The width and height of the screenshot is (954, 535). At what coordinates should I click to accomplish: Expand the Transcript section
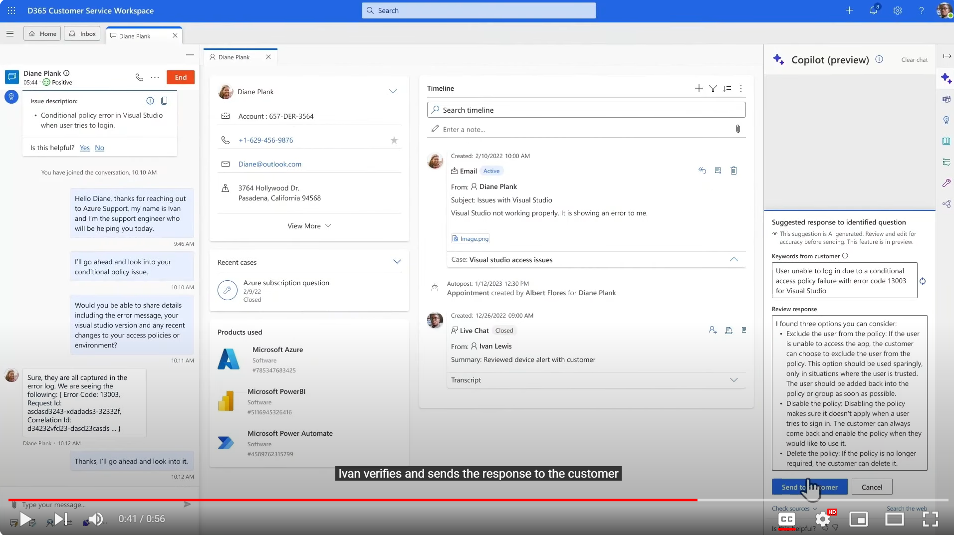(733, 380)
